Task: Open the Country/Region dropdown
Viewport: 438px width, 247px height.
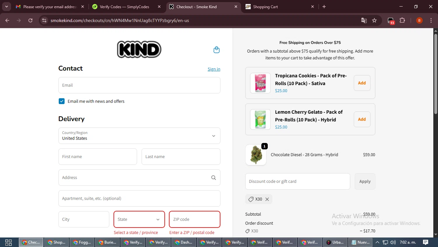Action: (x=139, y=136)
